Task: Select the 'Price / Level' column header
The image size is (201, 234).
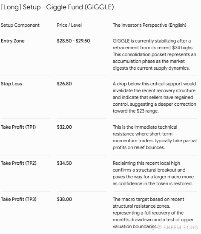Action: coord(69,25)
